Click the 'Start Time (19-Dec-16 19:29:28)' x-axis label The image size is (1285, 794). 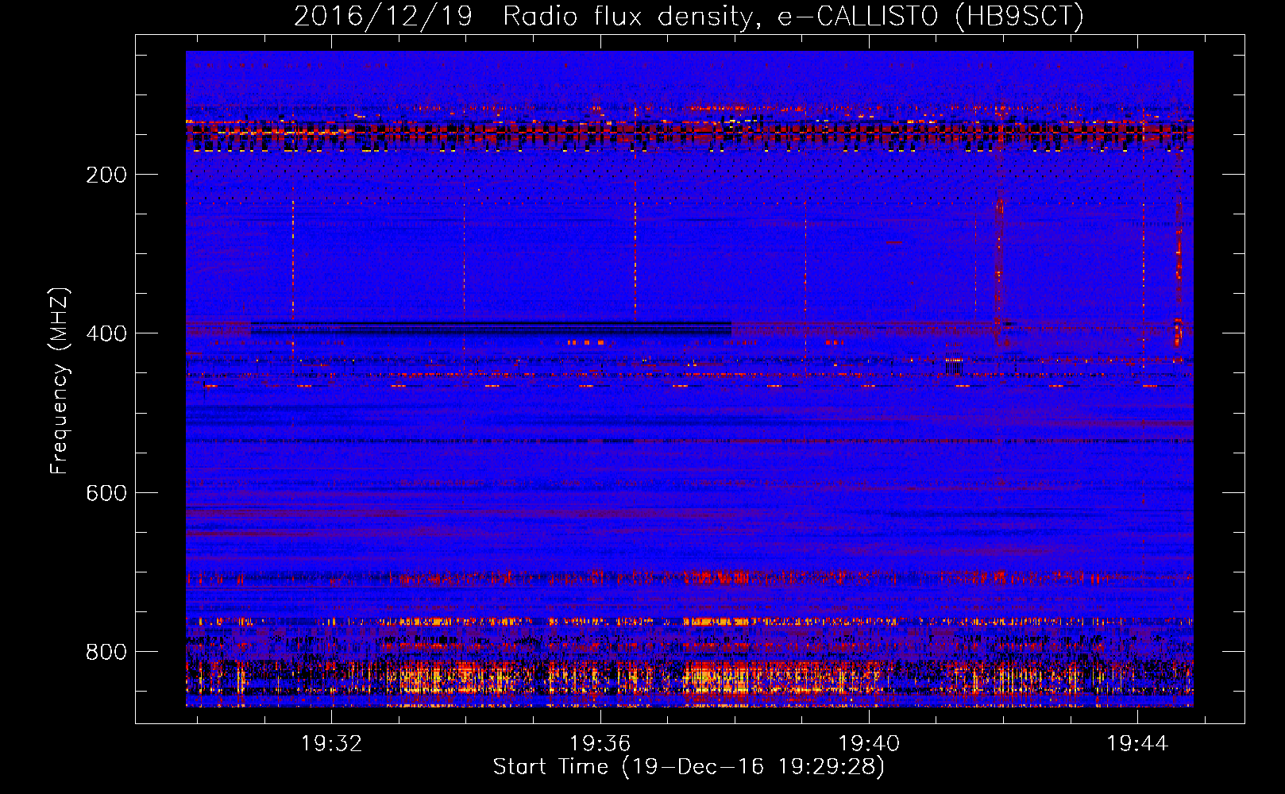[689, 767]
